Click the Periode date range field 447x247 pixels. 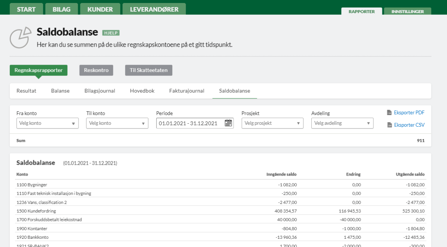coord(195,123)
